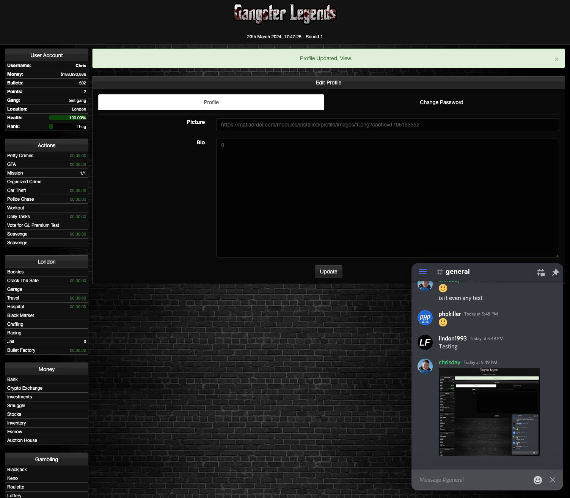Viewport: 570px width, 498px height.
Task: Open the emoji picker in chat
Action: point(537,480)
